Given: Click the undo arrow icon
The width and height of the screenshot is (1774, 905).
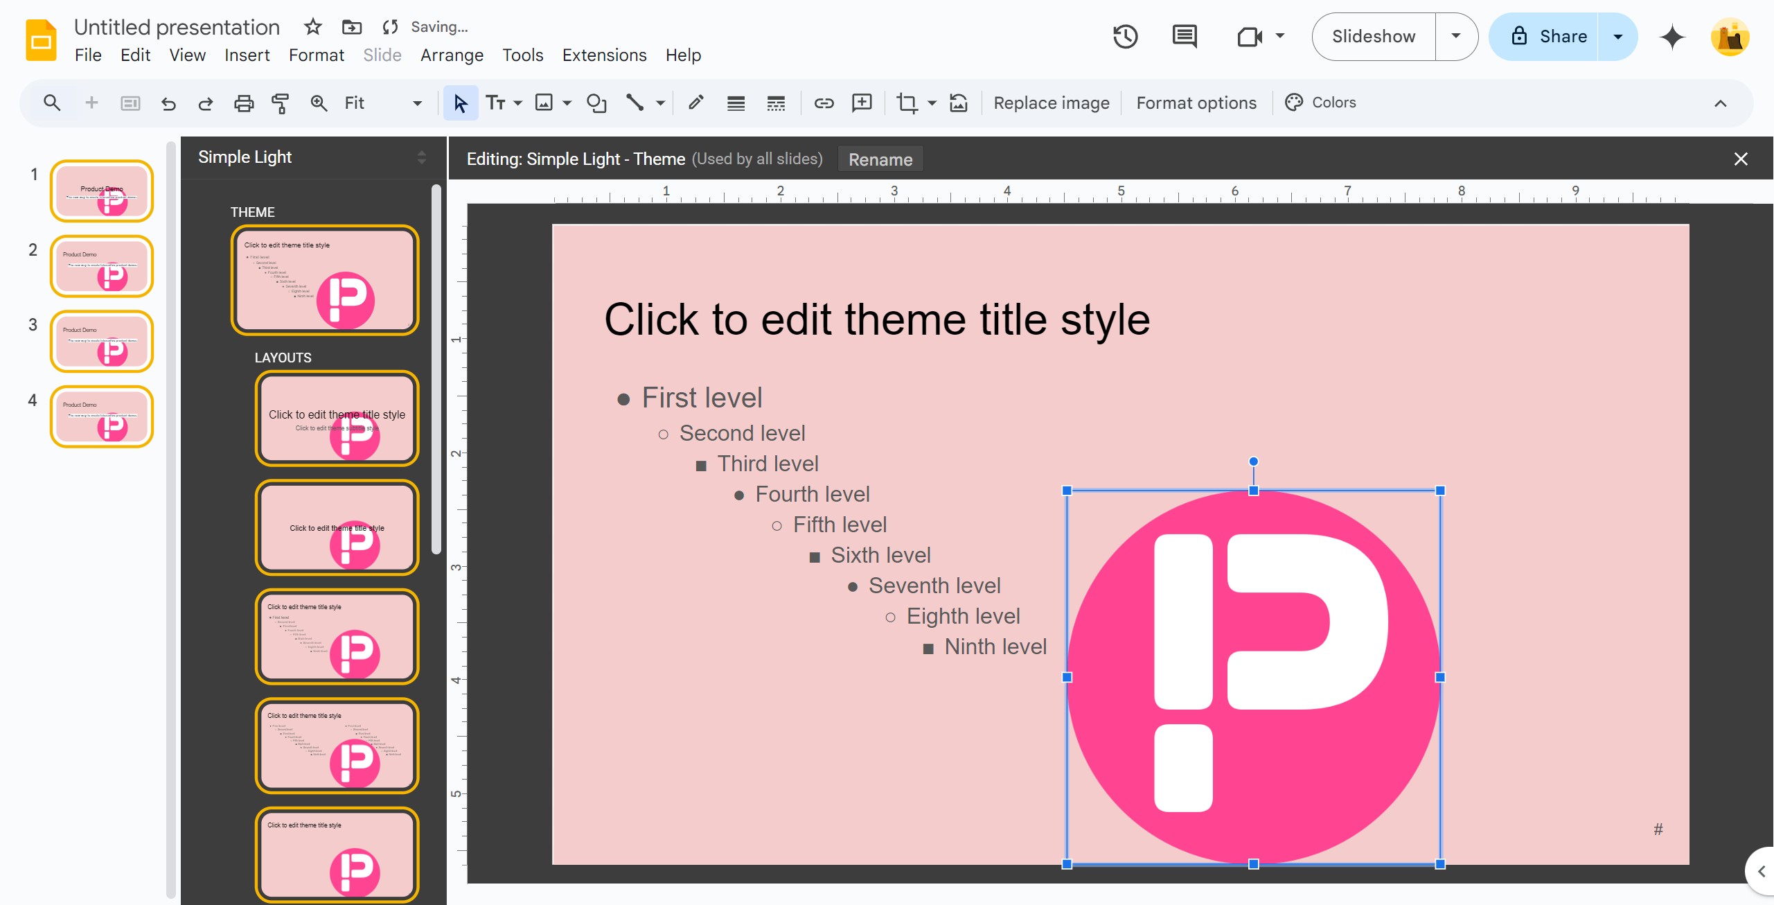Looking at the screenshot, I should (168, 103).
